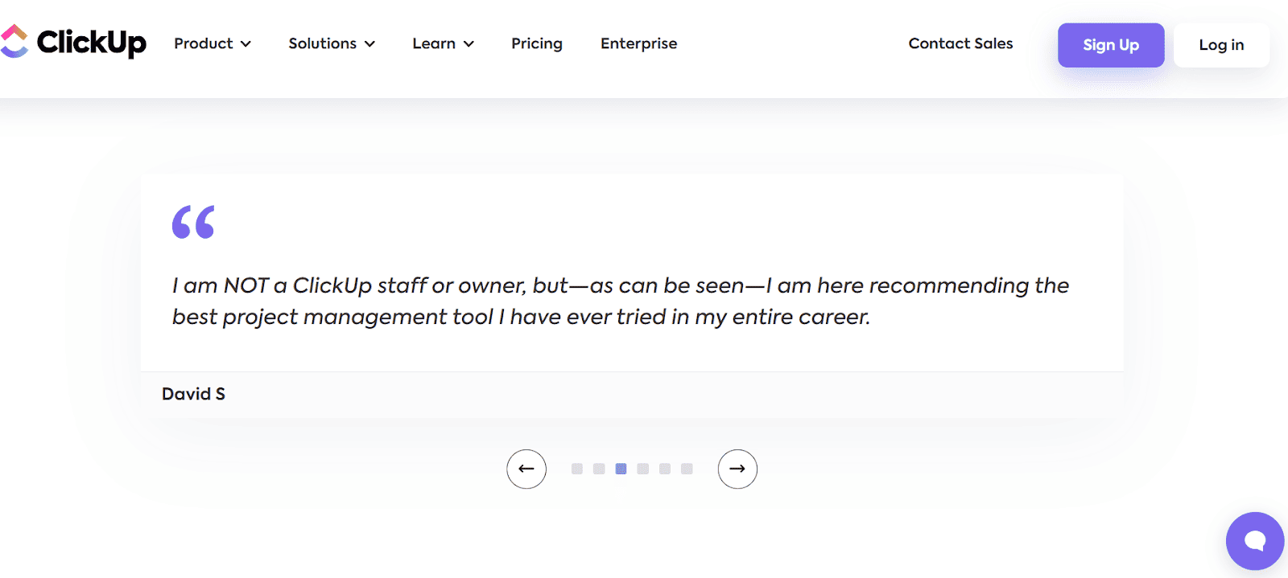Click the David S testimonial quote text
This screenshot has height=578, width=1288.
point(620,301)
